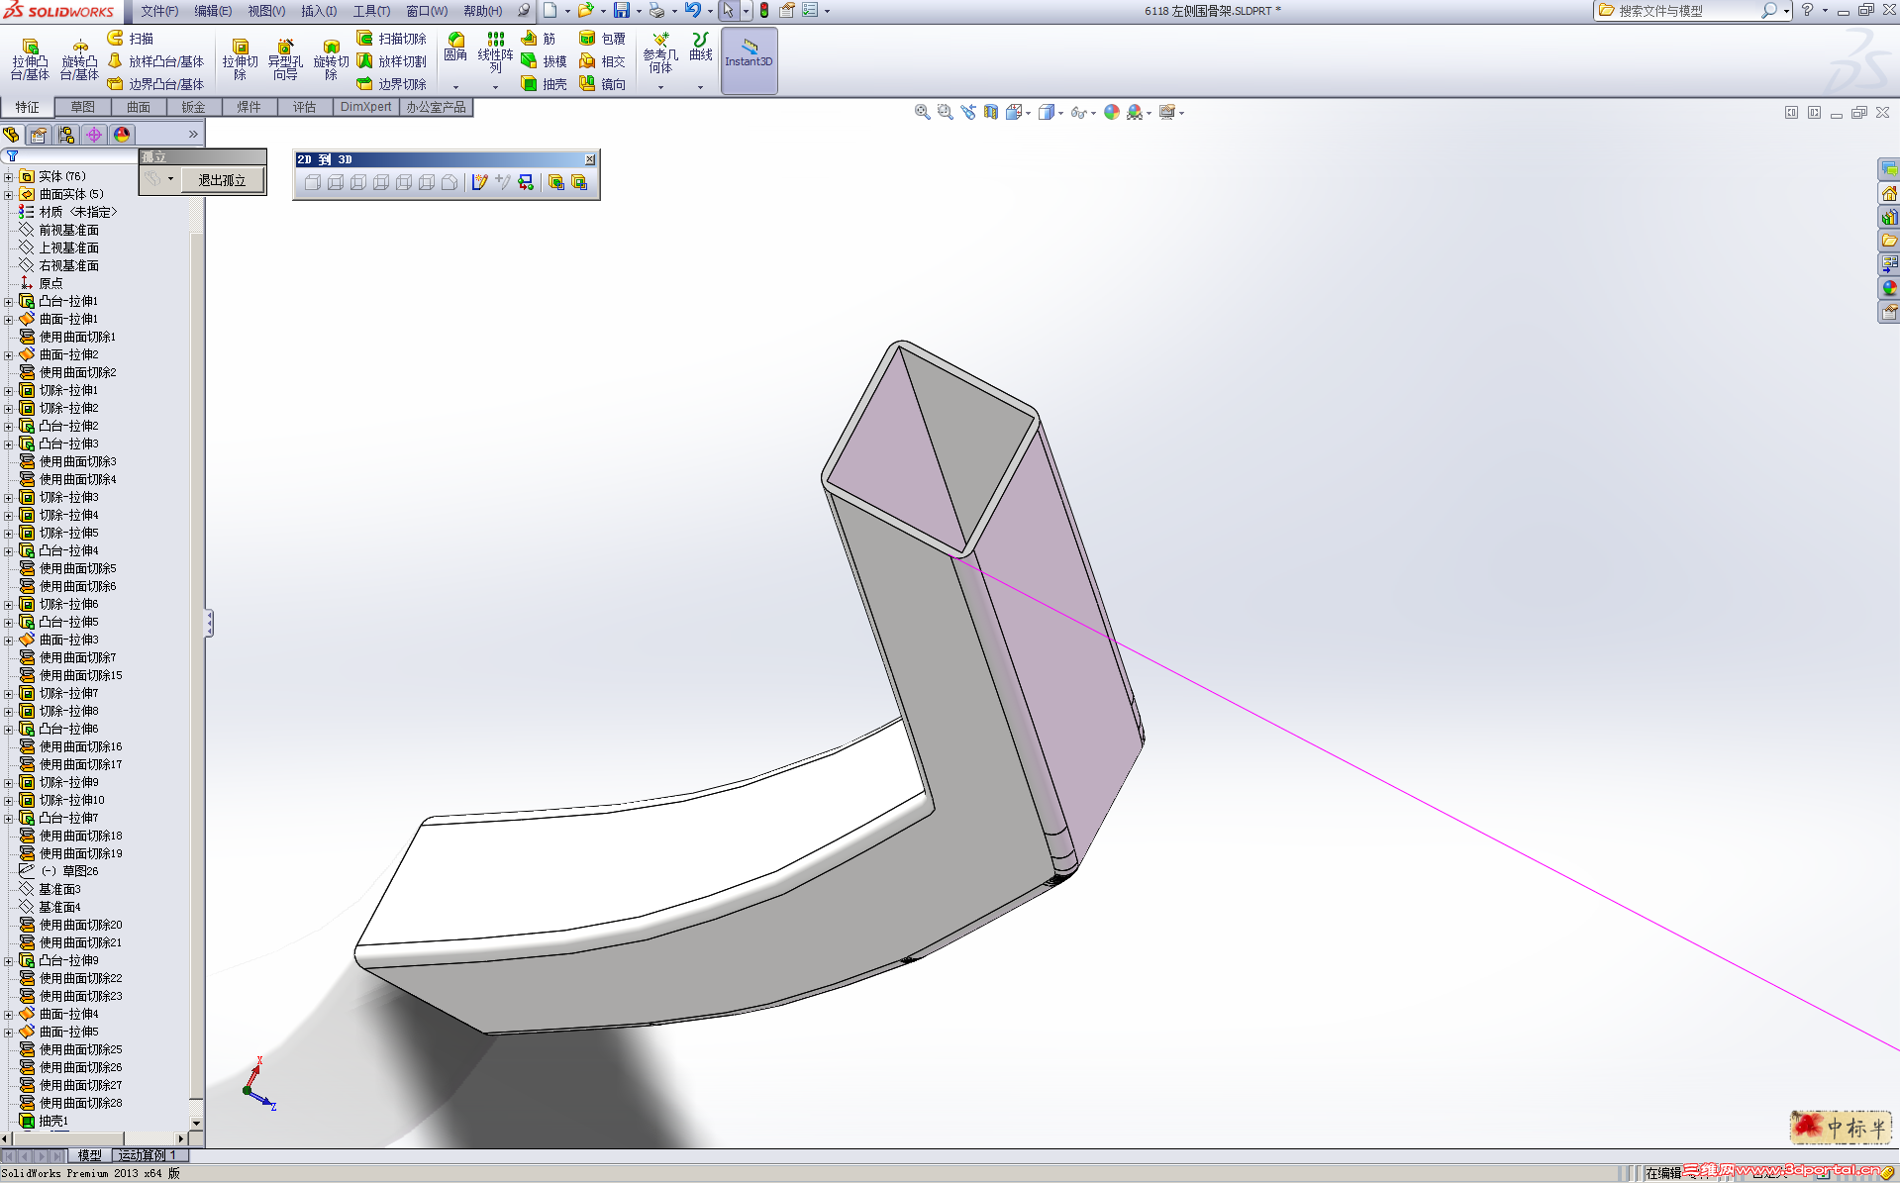Switch to the FeatureManager design tree tab
Viewport: 1900px width, 1183px height.
pos(12,135)
